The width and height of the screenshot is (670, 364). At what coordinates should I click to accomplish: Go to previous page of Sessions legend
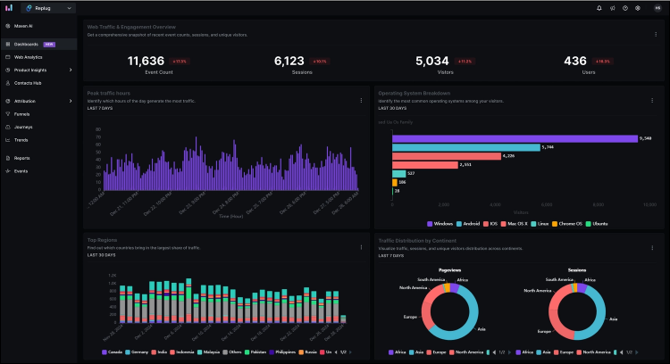click(622, 352)
